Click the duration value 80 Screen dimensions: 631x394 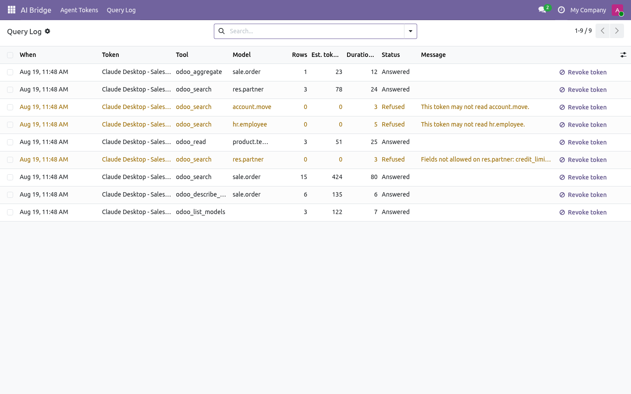click(x=374, y=177)
